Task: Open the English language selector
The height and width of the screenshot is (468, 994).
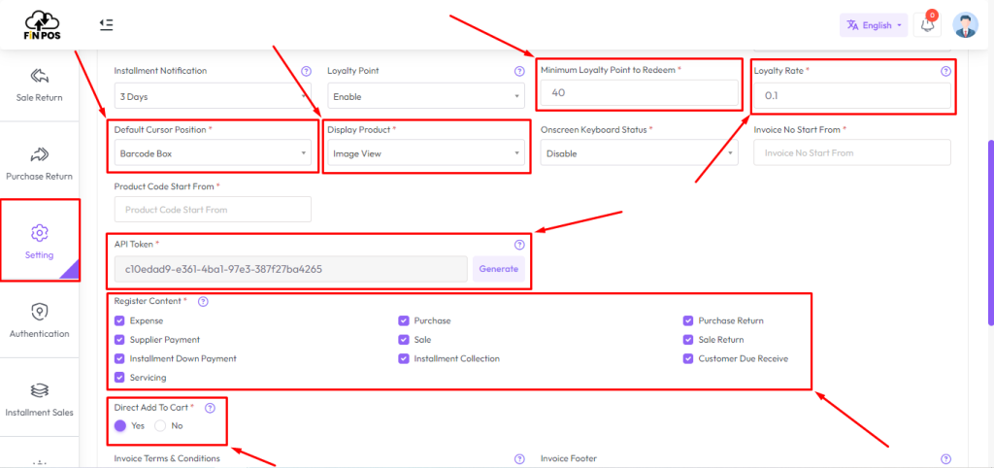Action: coord(873,25)
